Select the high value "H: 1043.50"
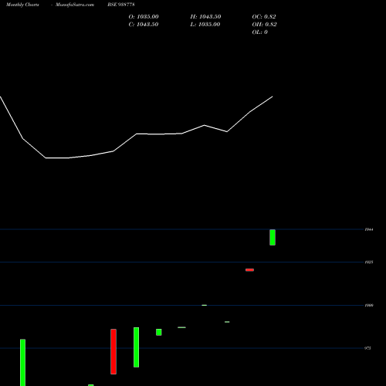The width and height of the screenshot is (386, 386). (x=205, y=17)
